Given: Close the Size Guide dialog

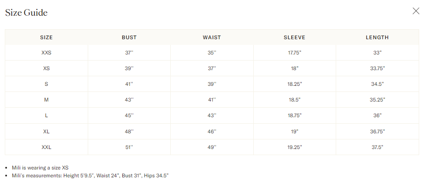Looking at the screenshot, I should [416, 11].
